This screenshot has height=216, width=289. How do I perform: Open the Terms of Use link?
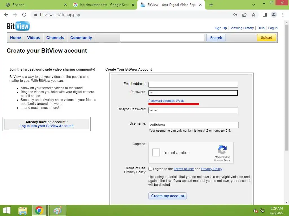(x=184, y=169)
